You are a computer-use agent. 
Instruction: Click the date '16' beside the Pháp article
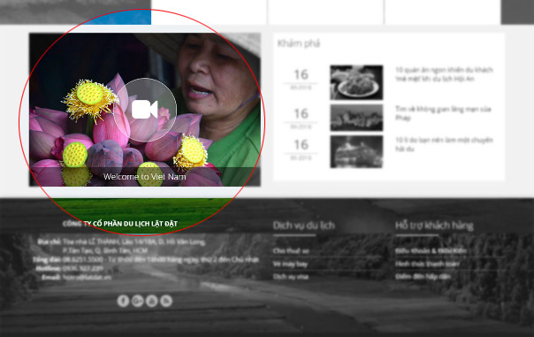click(x=301, y=114)
